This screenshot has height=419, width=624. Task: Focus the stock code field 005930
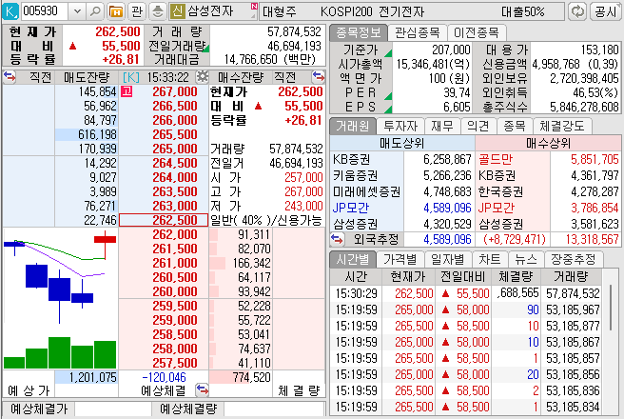click(44, 11)
